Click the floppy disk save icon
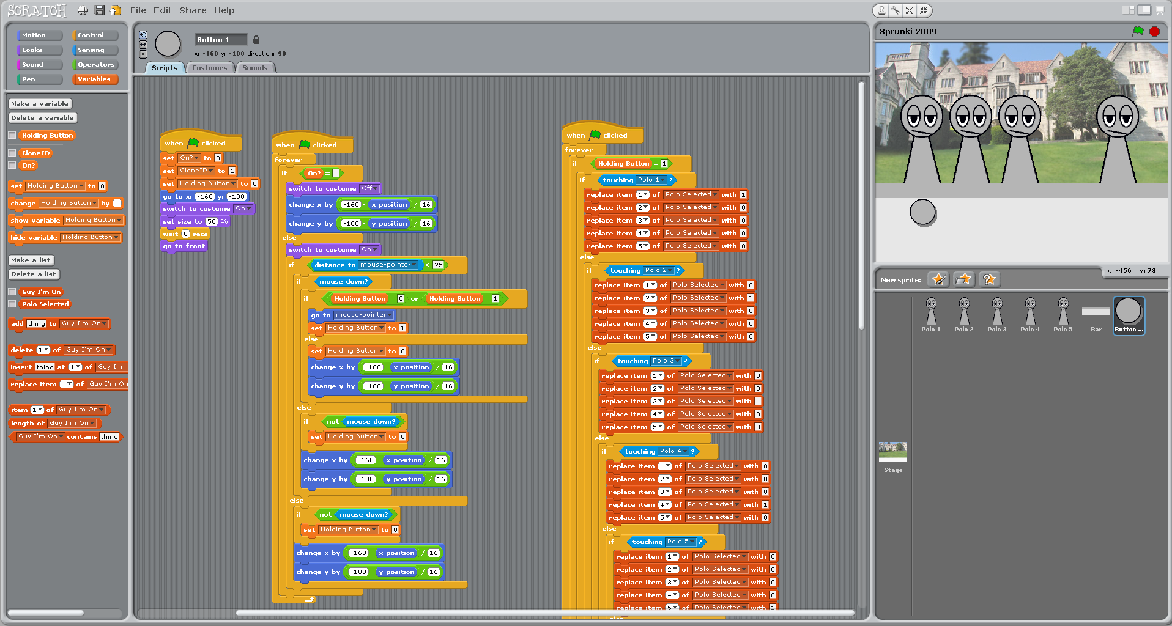The width and height of the screenshot is (1172, 626). click(99, 10)
